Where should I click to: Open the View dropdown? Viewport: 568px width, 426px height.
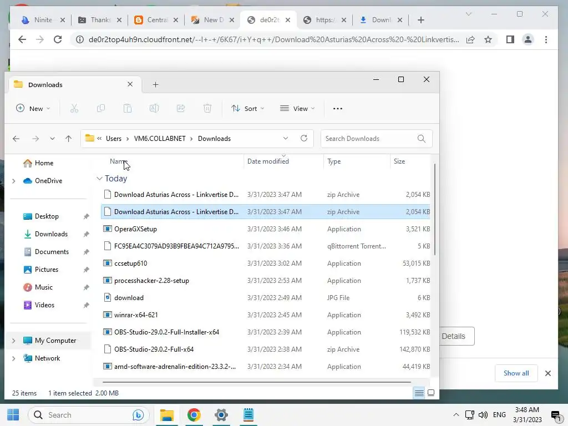[297, 108]
